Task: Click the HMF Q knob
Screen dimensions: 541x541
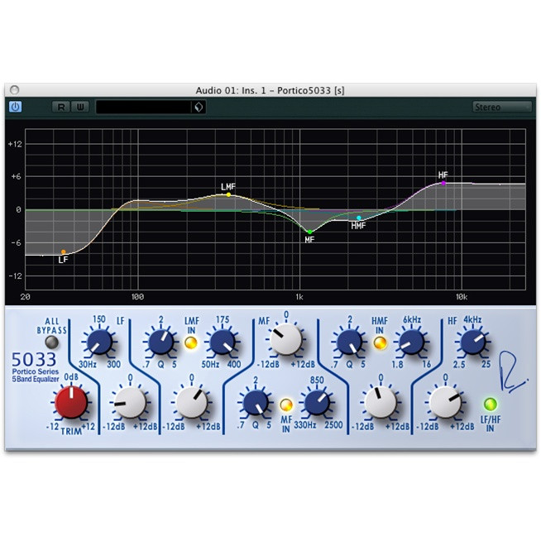Action: [350, 342]
